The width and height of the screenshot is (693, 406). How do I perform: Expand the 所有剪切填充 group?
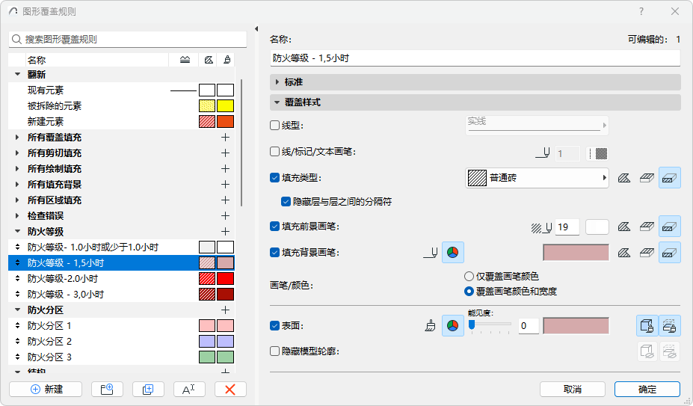[17, 153]
